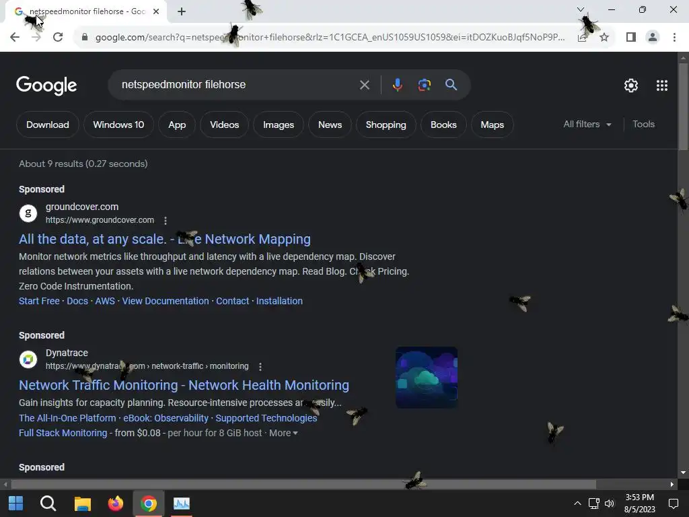Open Chrome three-dot menu
The width and height of the screenshot is (689, 517).
tap(674, 38)
